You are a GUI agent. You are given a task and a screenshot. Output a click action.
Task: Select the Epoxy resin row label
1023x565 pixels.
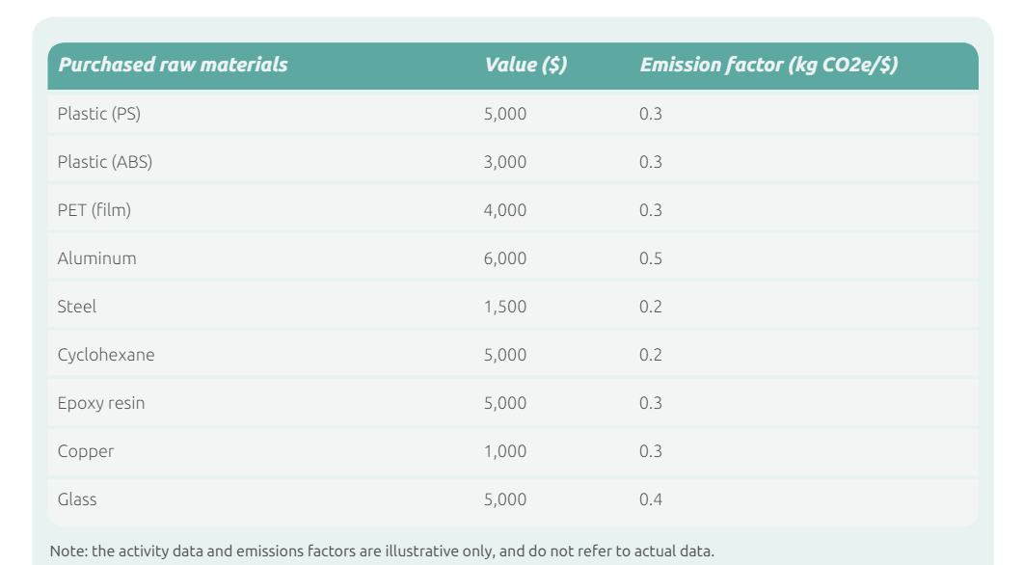tap(101, 403)
